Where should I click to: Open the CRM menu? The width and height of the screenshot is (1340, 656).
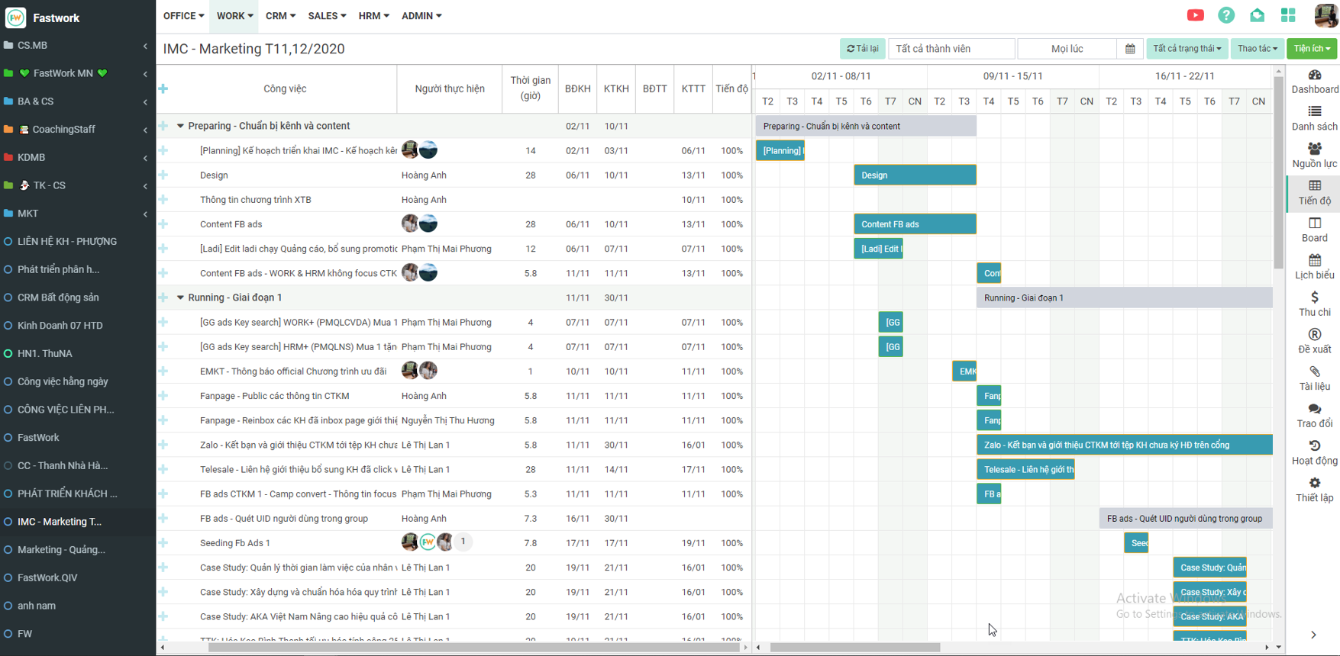(280, 16)
